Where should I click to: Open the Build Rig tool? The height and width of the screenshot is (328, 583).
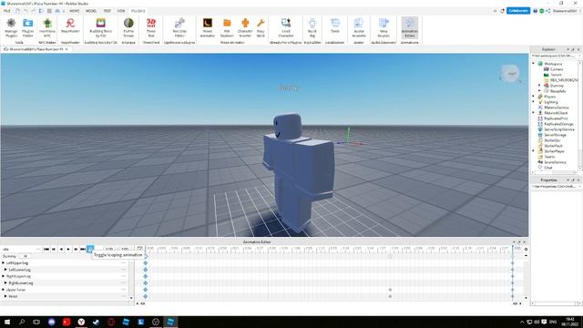pyautogui.click(x=312, y=28)
